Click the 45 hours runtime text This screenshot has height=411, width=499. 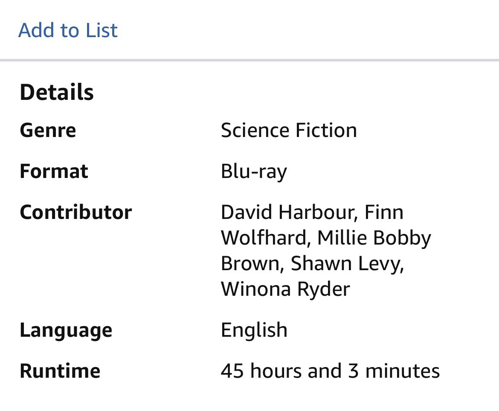coord(261,371)
